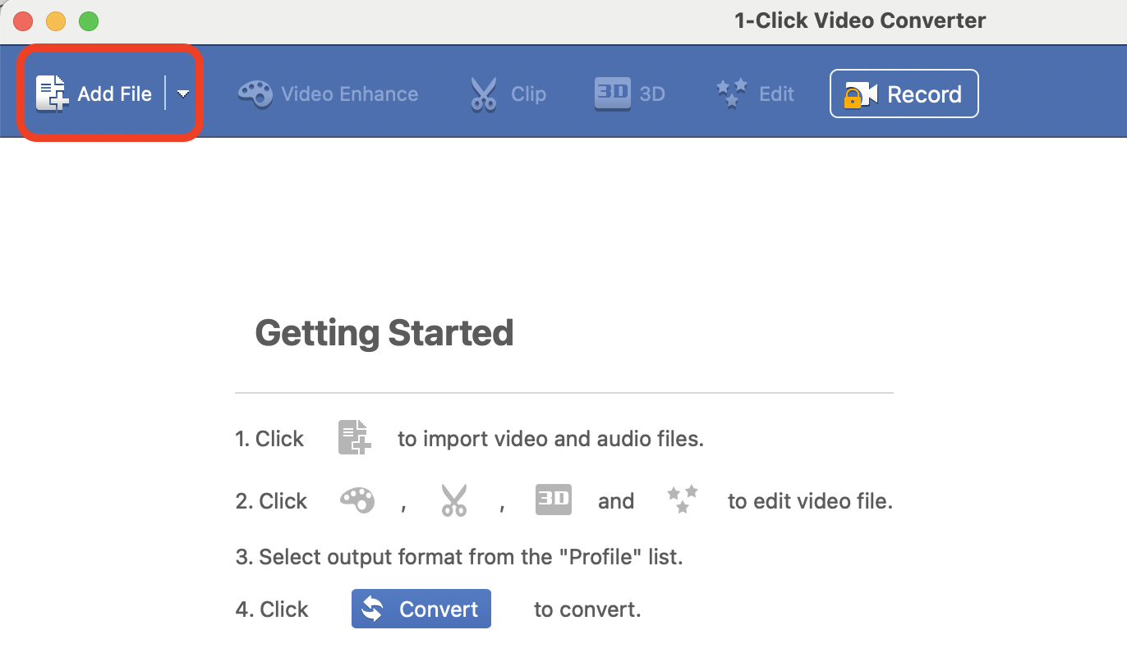Click the text 'to import video and audio files.'
This screenshot has width=1127, height=671.
point(551,439)
